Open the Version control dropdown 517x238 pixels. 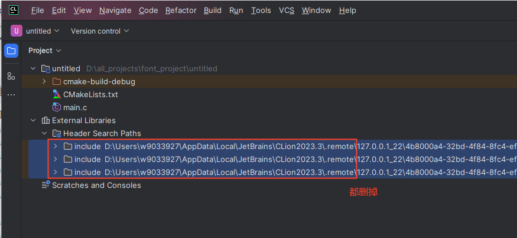pos(100,31)
